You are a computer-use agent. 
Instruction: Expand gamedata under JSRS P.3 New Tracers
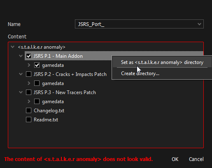tap(29, 102)
